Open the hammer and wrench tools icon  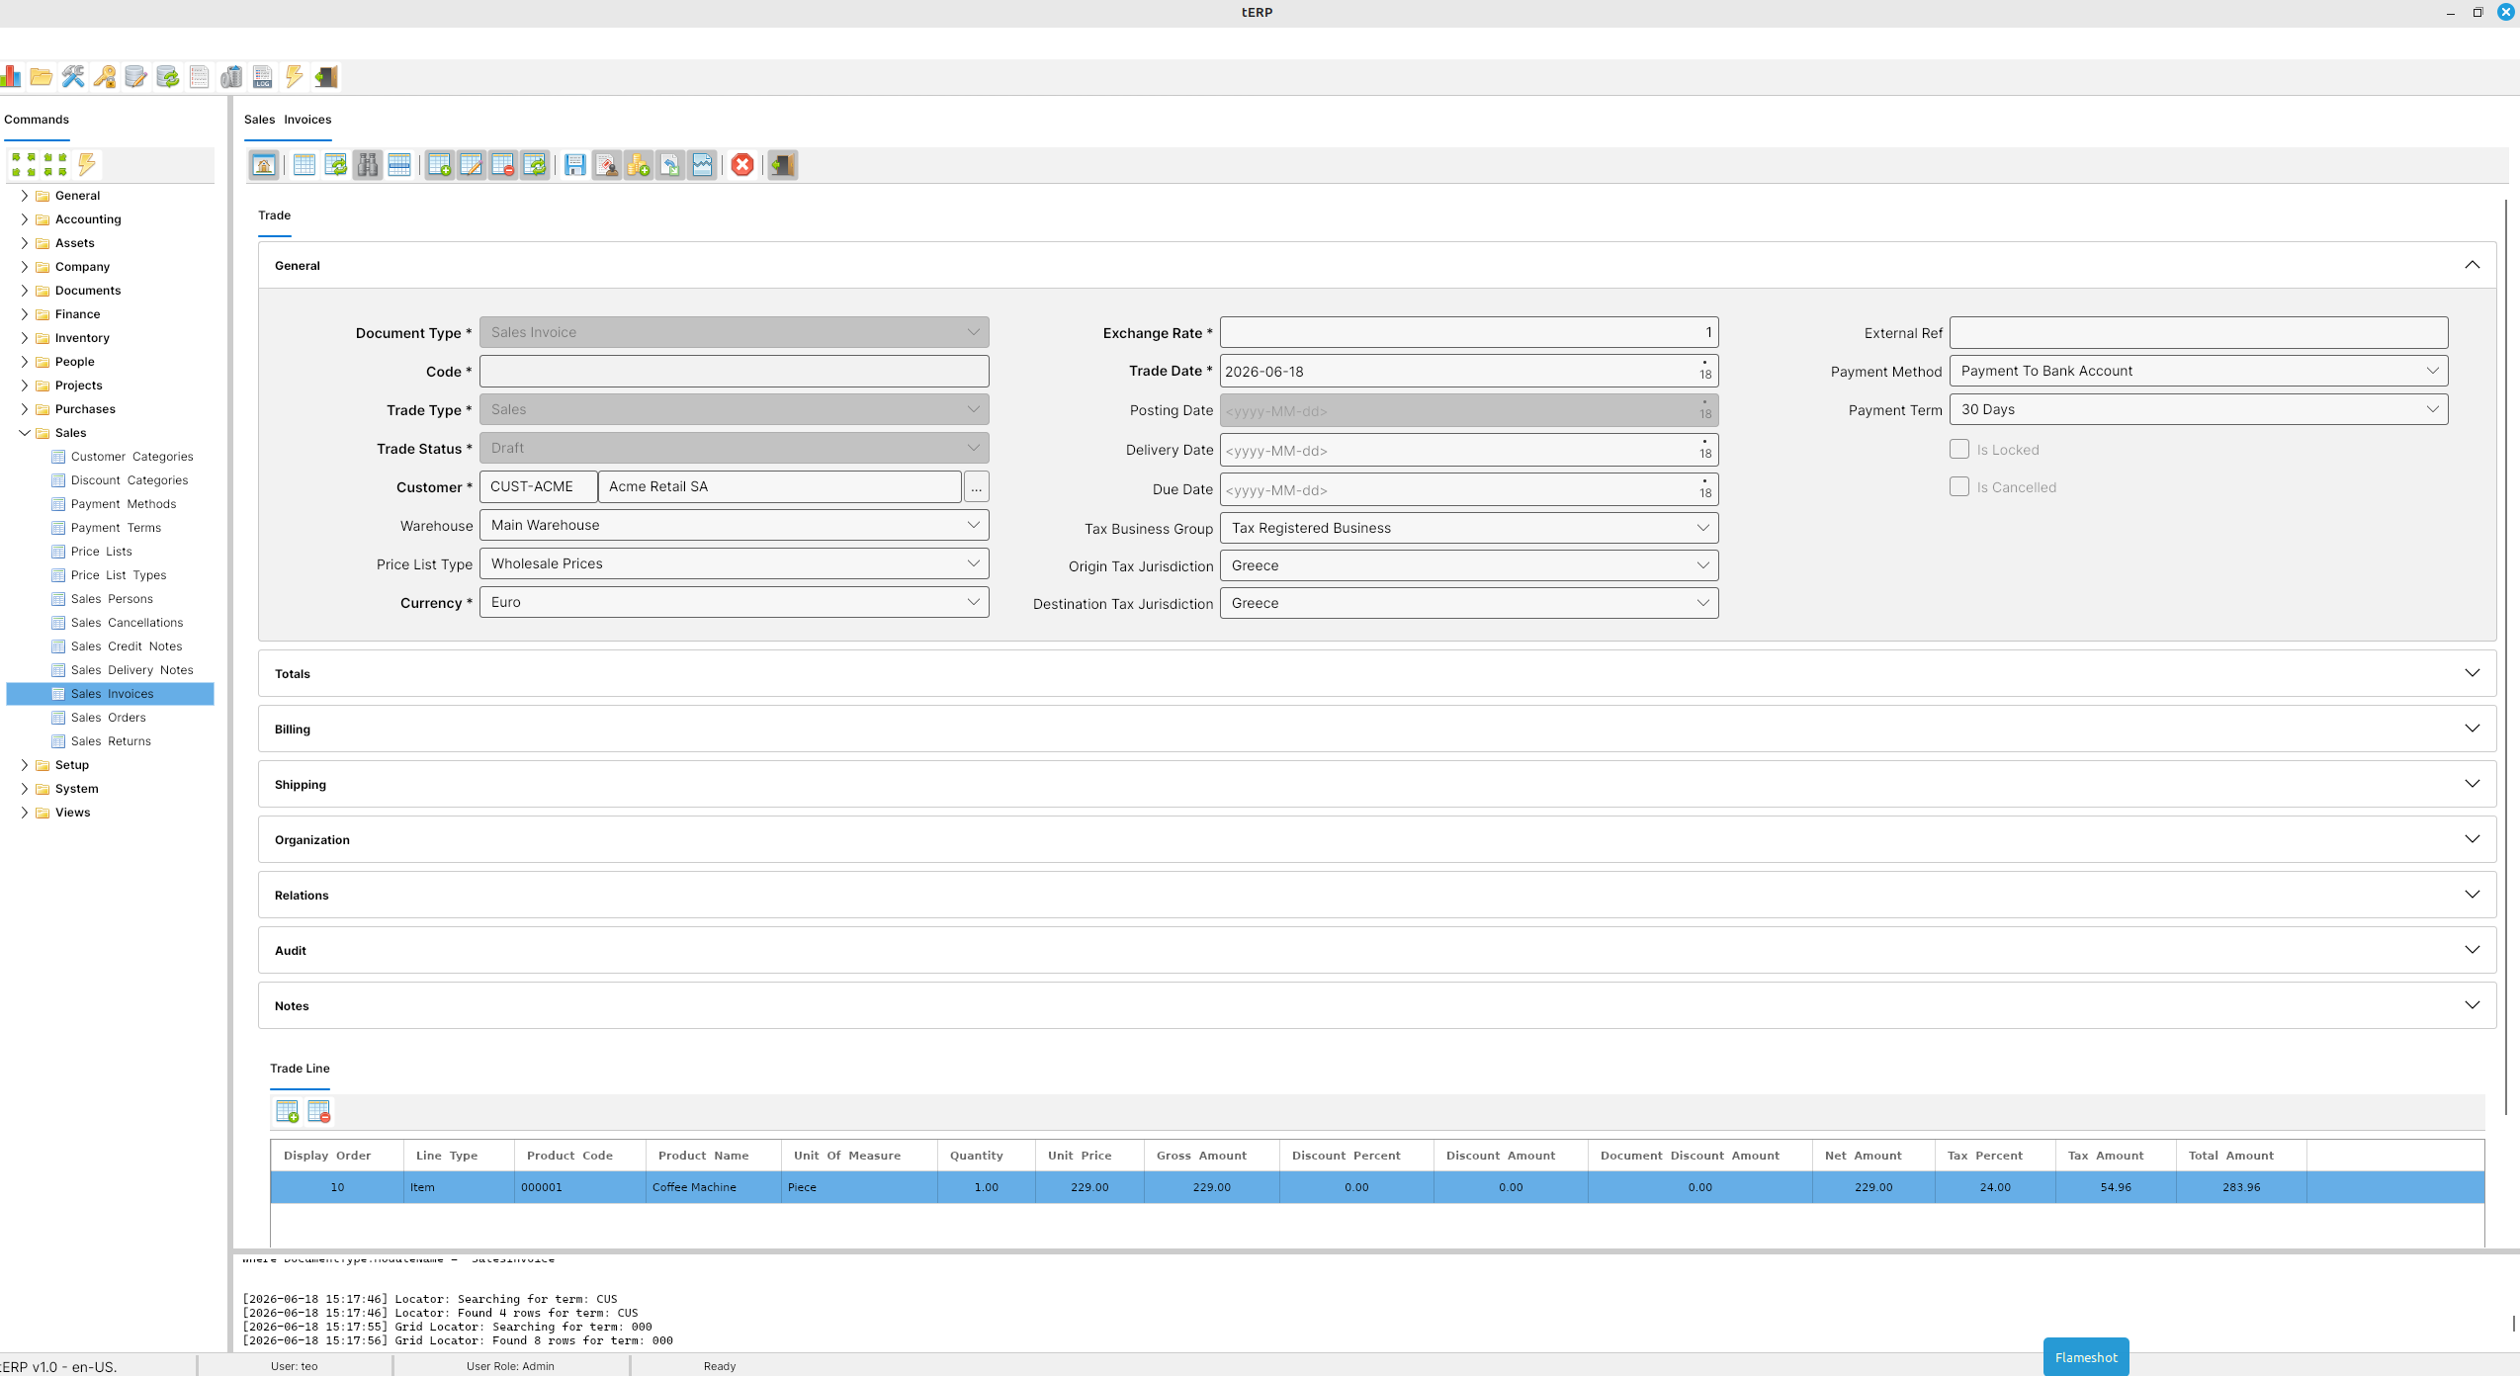(x=73, y=77)
